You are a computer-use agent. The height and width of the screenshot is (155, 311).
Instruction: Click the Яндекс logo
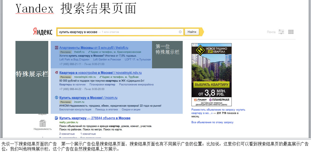click(43, 32)
